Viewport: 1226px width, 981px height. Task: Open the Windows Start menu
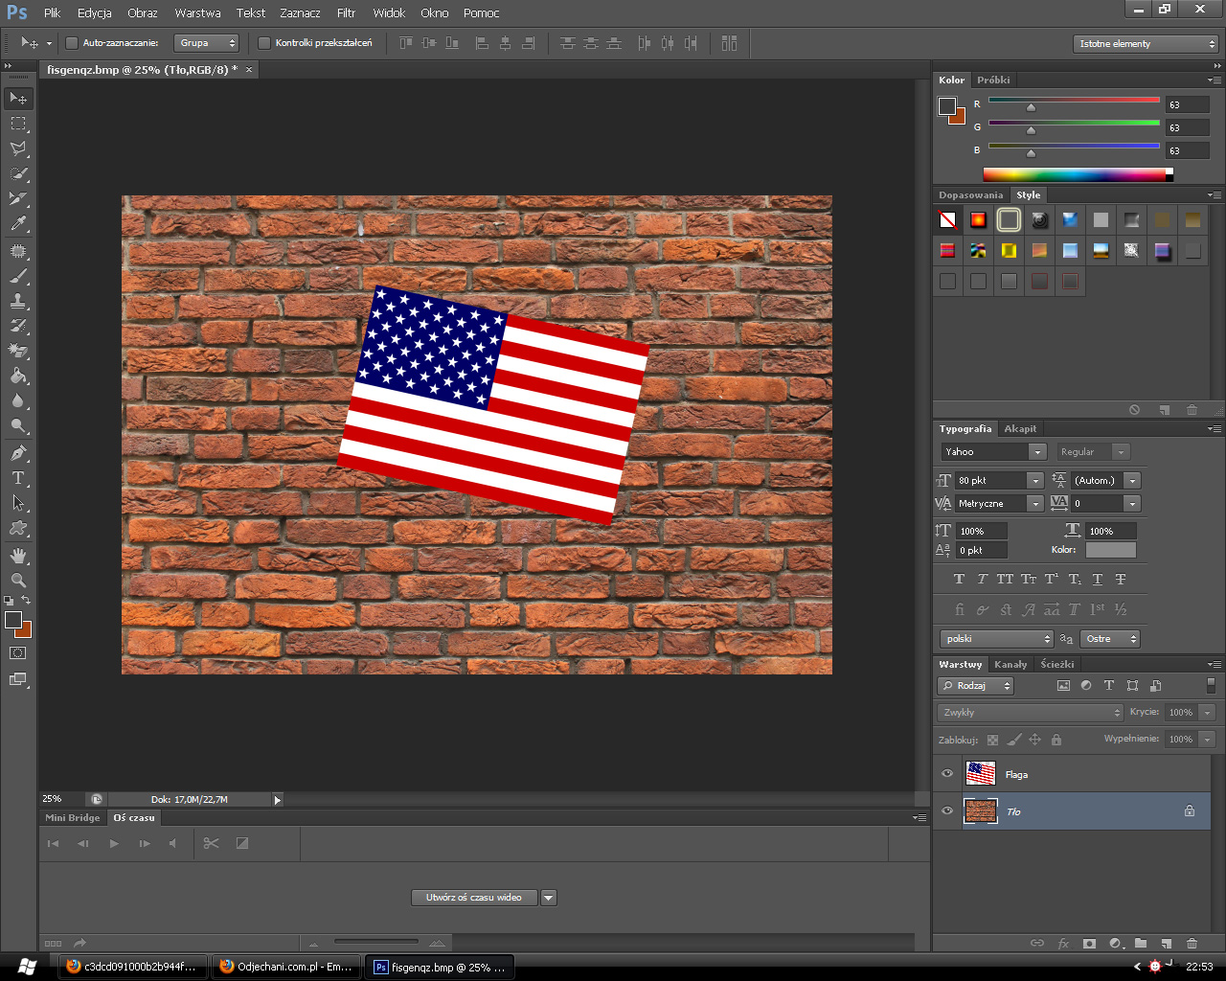coord(27,967)
